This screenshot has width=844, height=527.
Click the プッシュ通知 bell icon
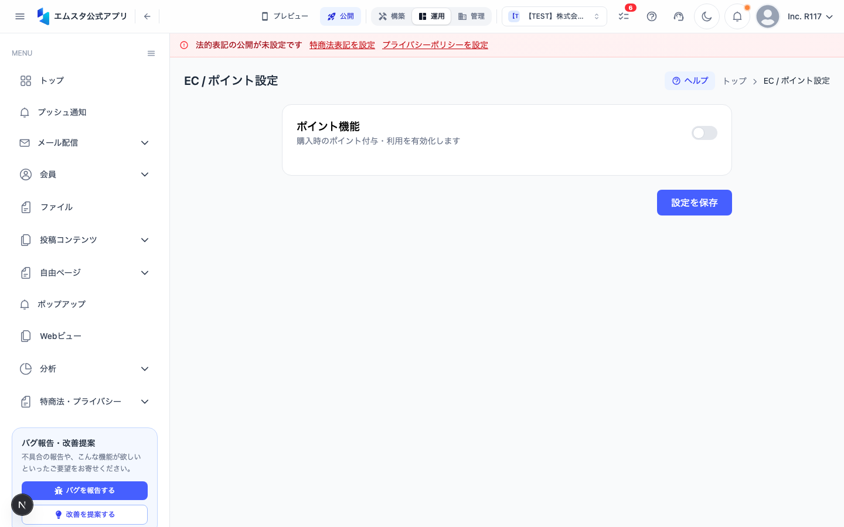(25, 112)
